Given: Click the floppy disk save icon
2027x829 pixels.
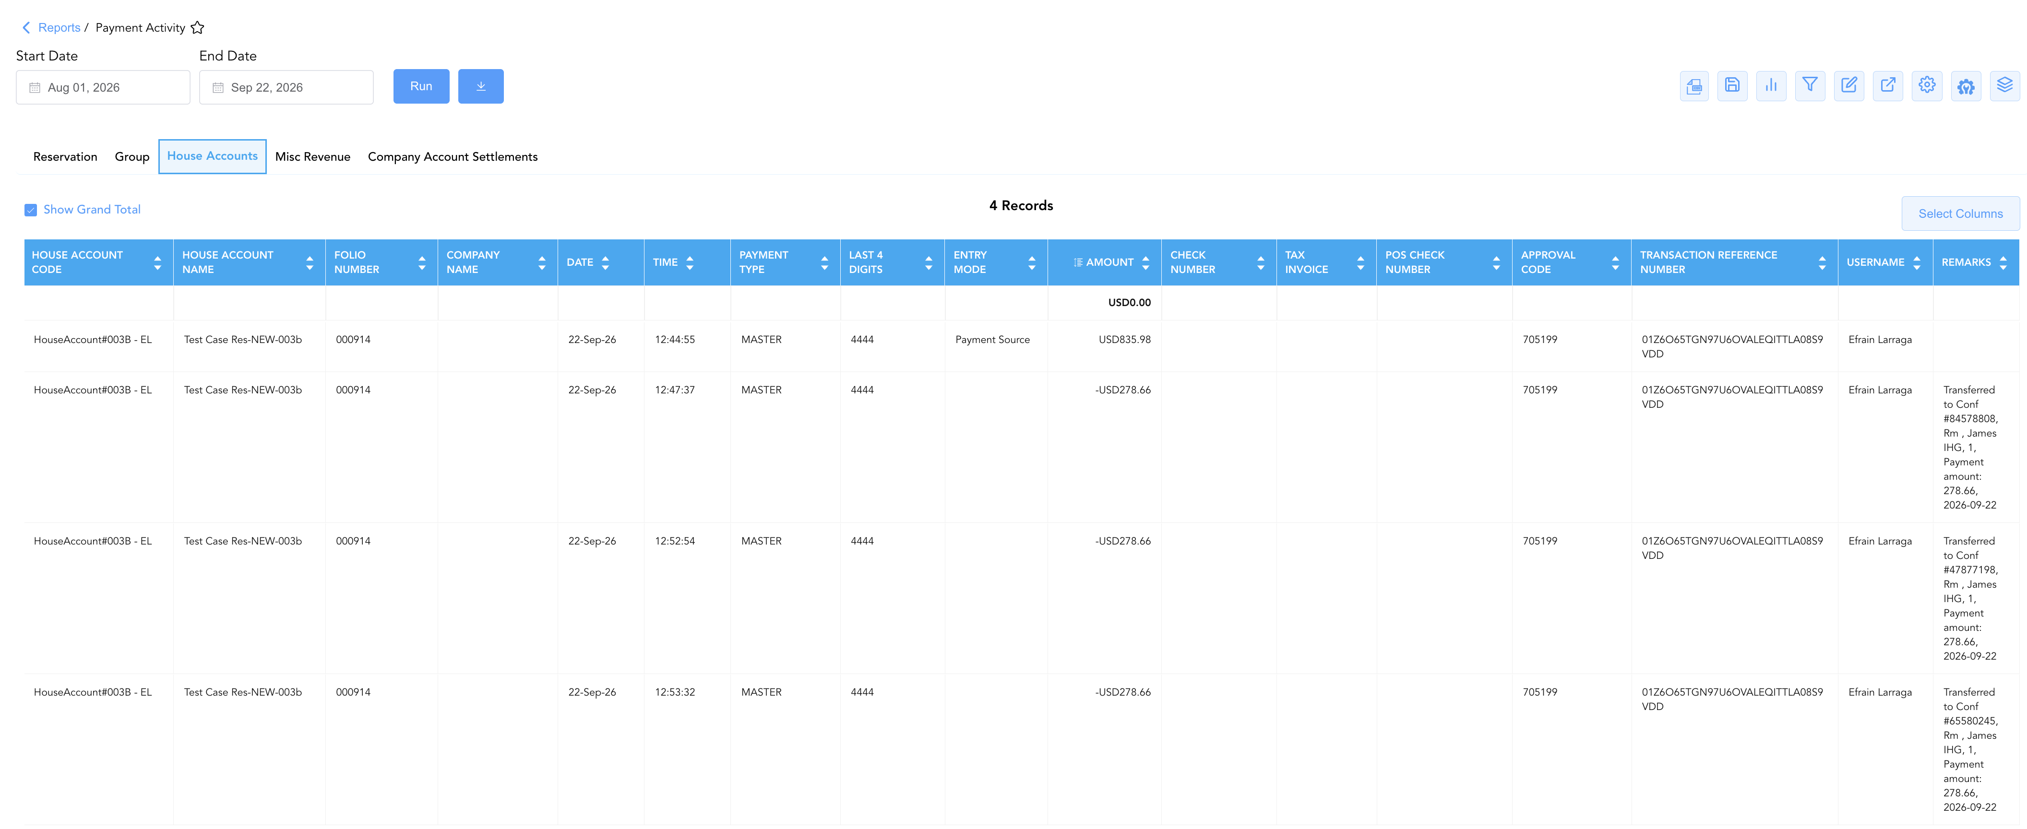Looking at the screenshot, I should click(x=1733, y=86).
